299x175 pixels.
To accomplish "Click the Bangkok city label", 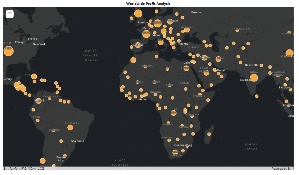I will pos(284,88).
